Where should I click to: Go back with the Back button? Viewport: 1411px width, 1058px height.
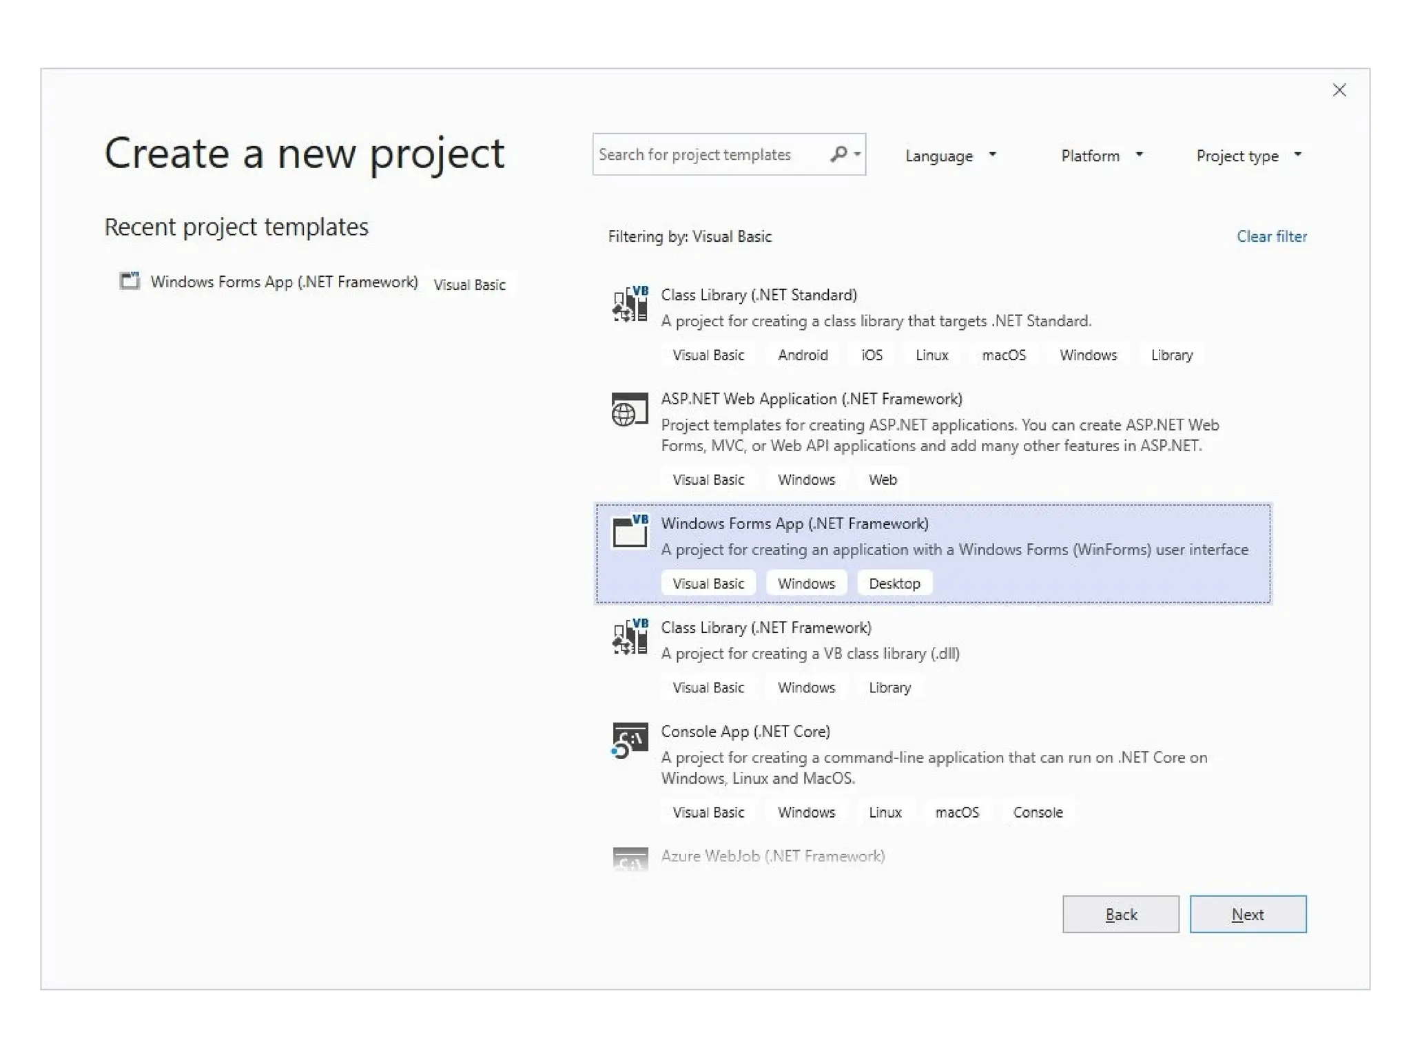pos(1120,914)
